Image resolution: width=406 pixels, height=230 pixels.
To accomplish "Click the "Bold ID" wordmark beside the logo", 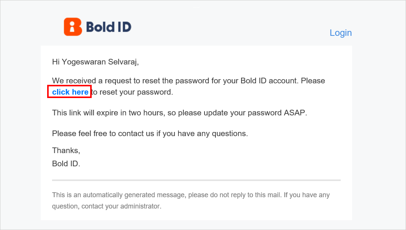I will (109, 27).
